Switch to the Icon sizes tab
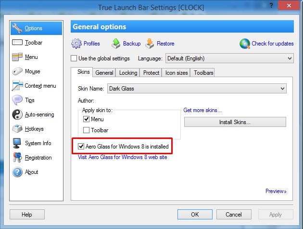The height and width of the screenshot is (229, 303). tap(176, 73)
